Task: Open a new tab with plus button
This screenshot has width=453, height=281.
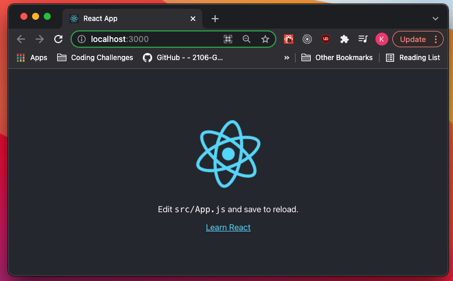Action: pos(215,19)
